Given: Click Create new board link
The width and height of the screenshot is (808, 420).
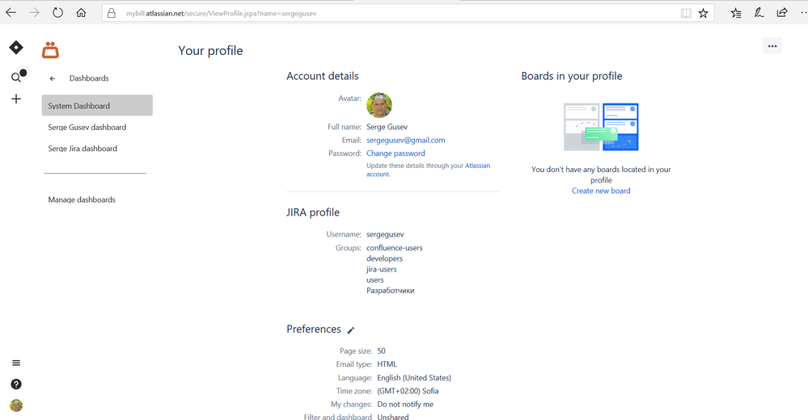Looking at the screenshot, I should click(x=601, y=191).
